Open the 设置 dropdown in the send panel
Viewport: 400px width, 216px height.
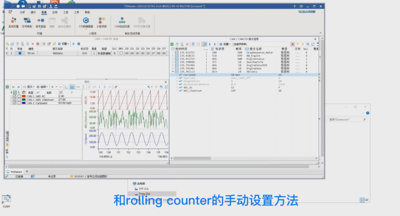[66, 44]
